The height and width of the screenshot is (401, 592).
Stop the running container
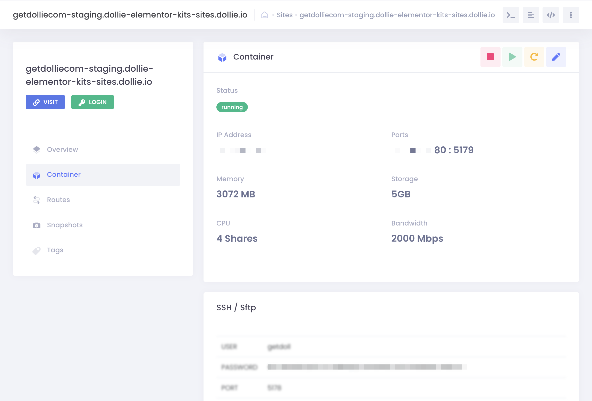[490, 57]
